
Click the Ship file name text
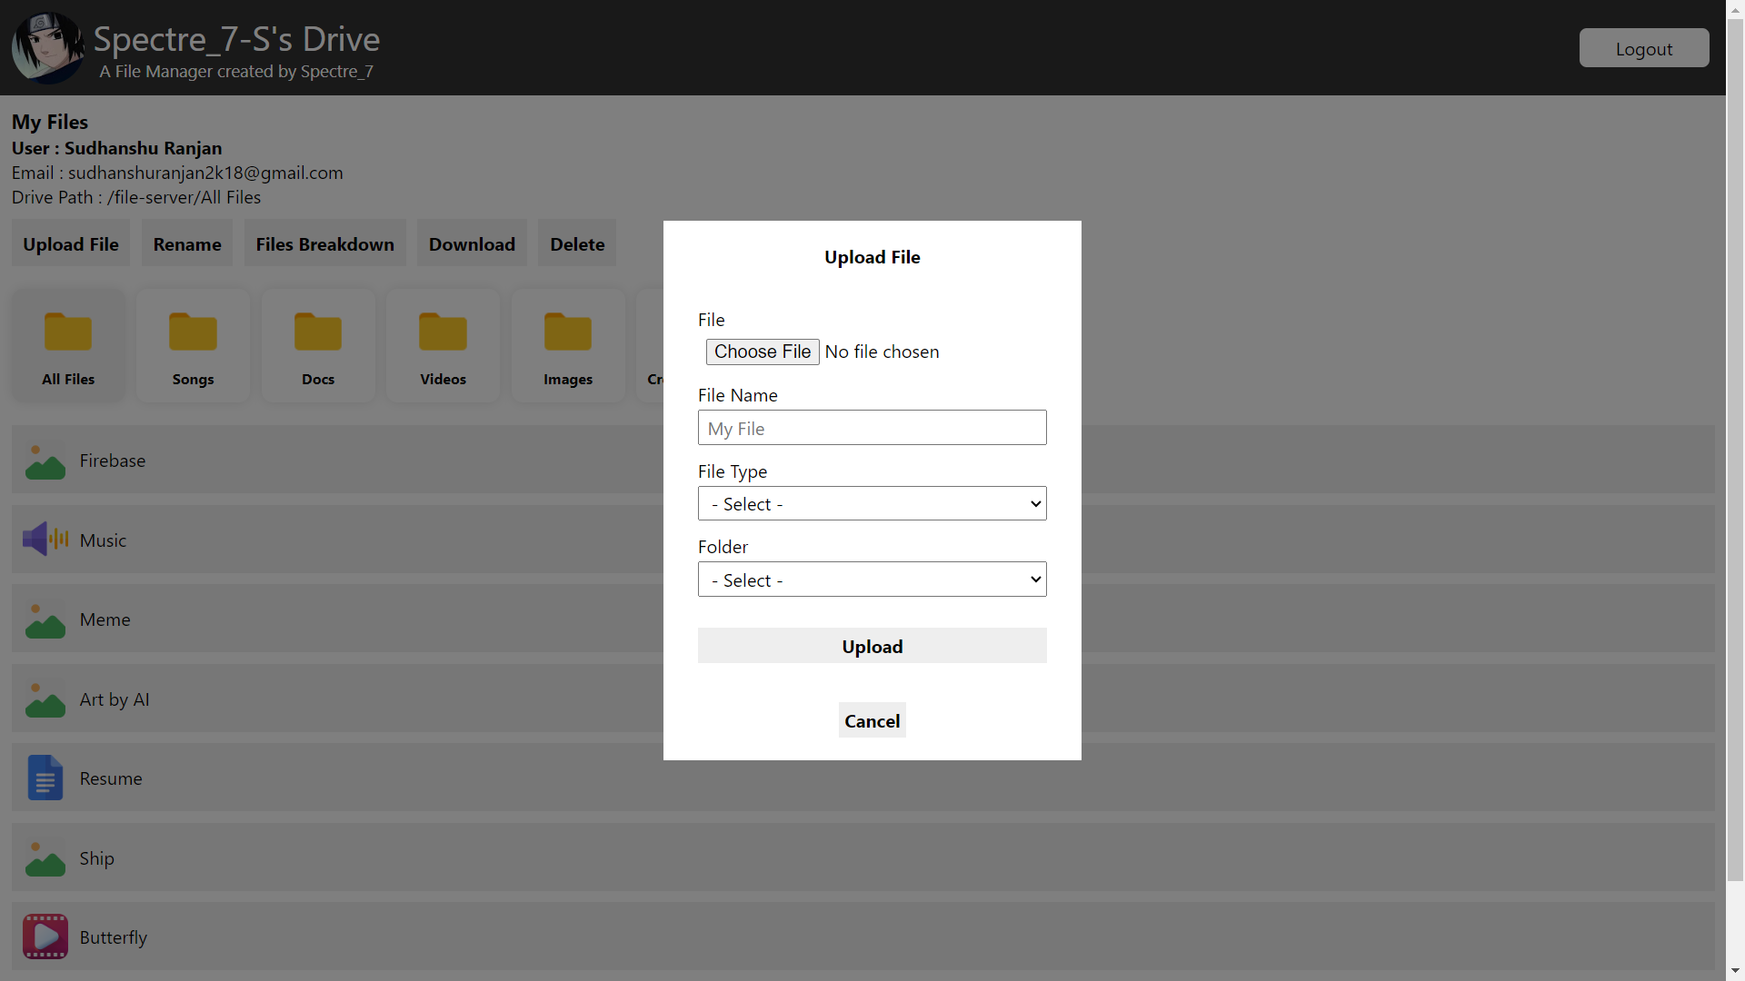tap(96, 858)
